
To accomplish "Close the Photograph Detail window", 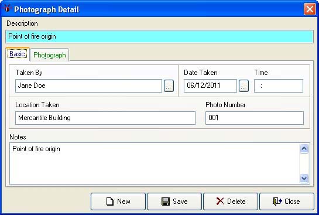I will tap(310, 9).
